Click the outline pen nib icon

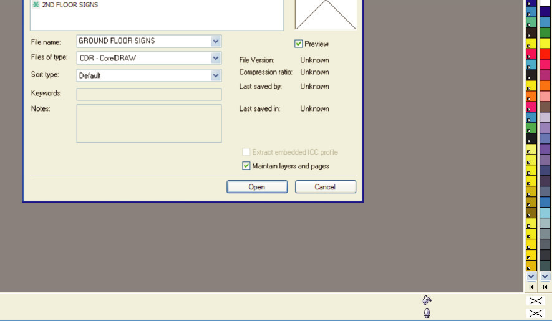click(x=427, y=313)
